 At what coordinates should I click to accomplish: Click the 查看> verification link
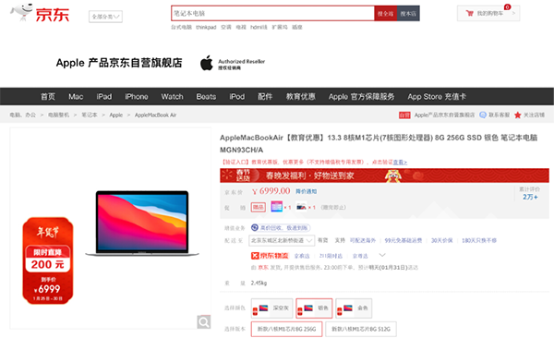pos(400,163)
